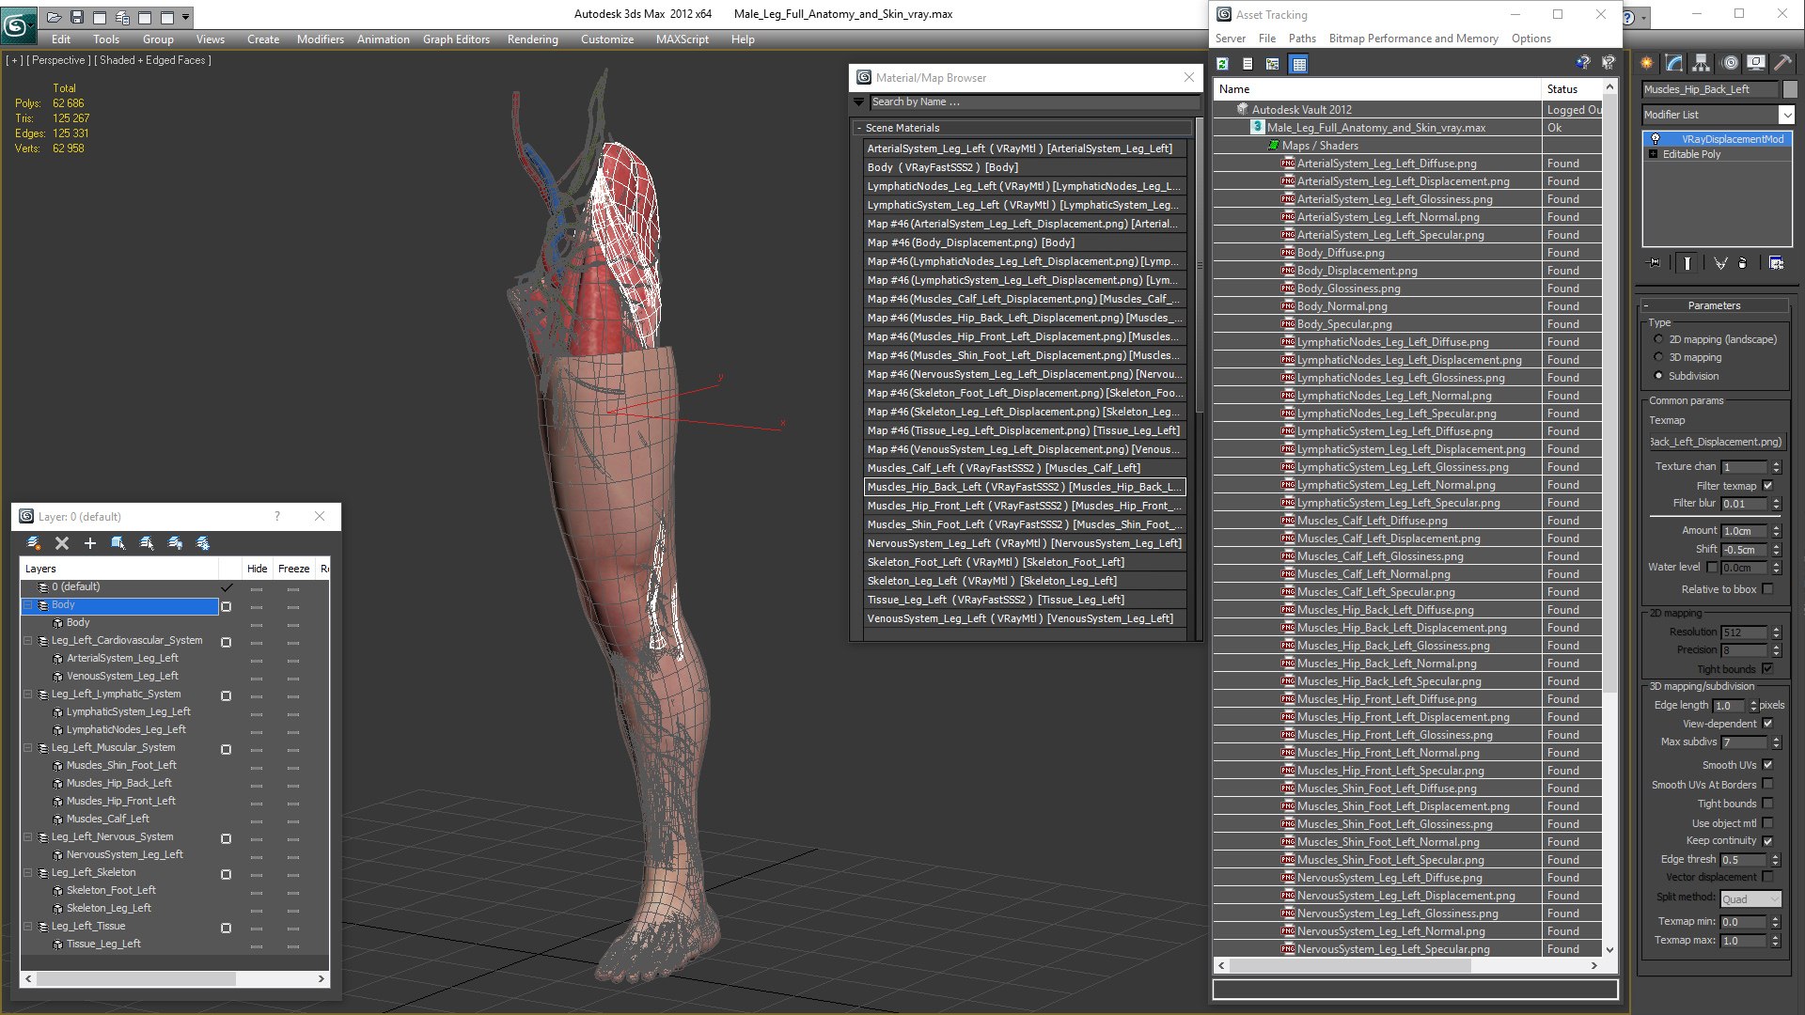Image resolution: width=1805 pixels, height=1015 pixels.
Task: Select Muscles_Calf_Left material in browser
Action: tap(1024, 468)
